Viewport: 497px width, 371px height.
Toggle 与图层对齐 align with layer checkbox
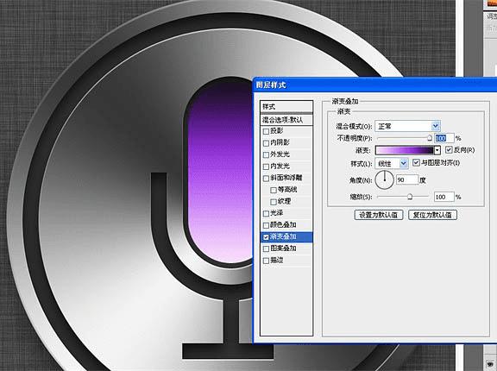point(416,163)
